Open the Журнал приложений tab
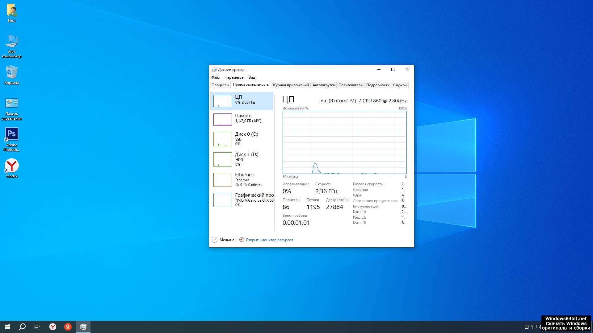Viewport: 593px width, 333px height. click(x=290, y=85)
